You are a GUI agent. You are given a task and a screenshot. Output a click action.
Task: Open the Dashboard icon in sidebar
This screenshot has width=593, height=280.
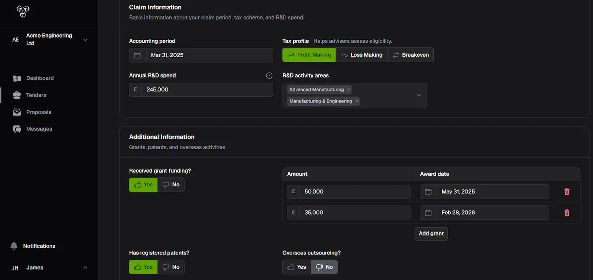tap(17, 78)
